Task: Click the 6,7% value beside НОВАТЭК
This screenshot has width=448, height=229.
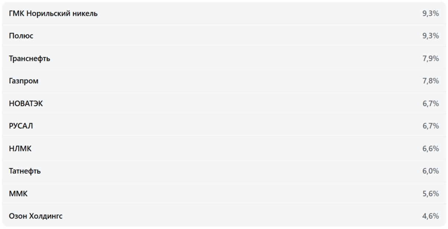Action: click(x=430, y=104)
